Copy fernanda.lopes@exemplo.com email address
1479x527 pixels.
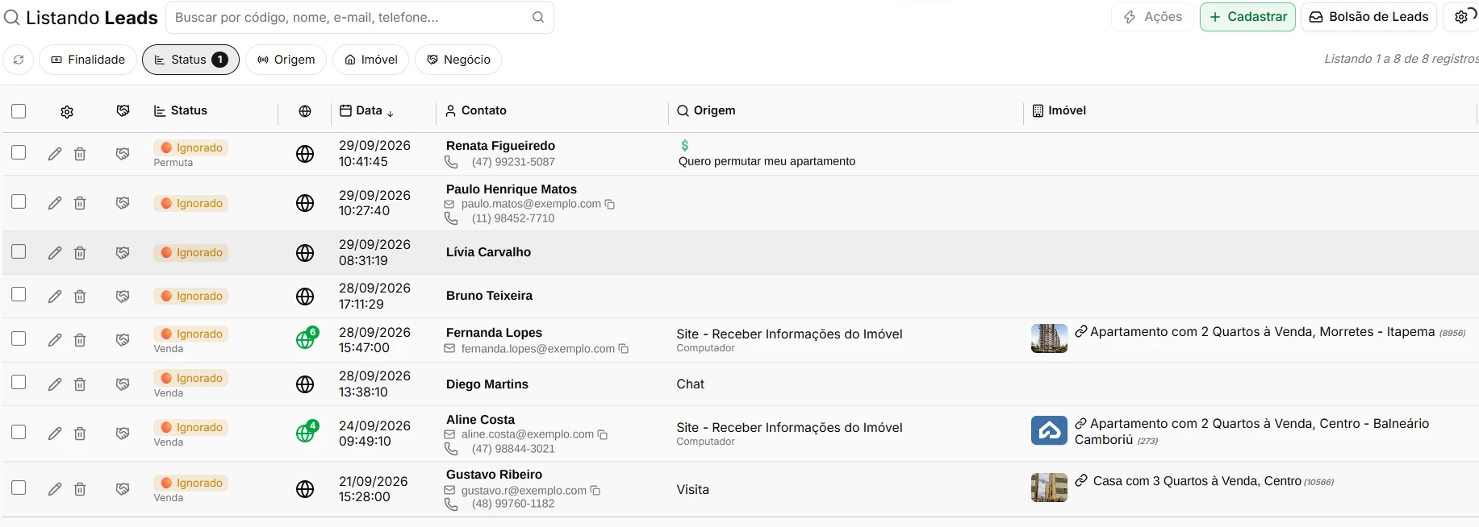pyautogui.click(x=623, y=349)
